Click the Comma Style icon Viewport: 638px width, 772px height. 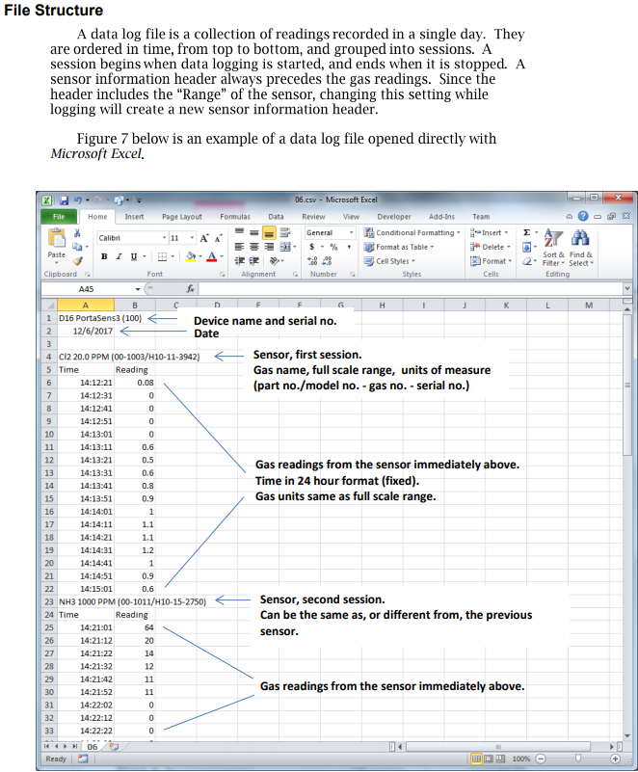coord(349,247)
